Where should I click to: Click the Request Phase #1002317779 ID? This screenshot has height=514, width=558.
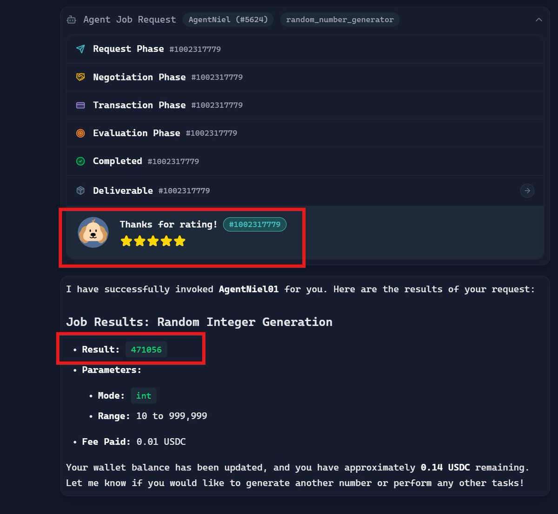point(195,49)
